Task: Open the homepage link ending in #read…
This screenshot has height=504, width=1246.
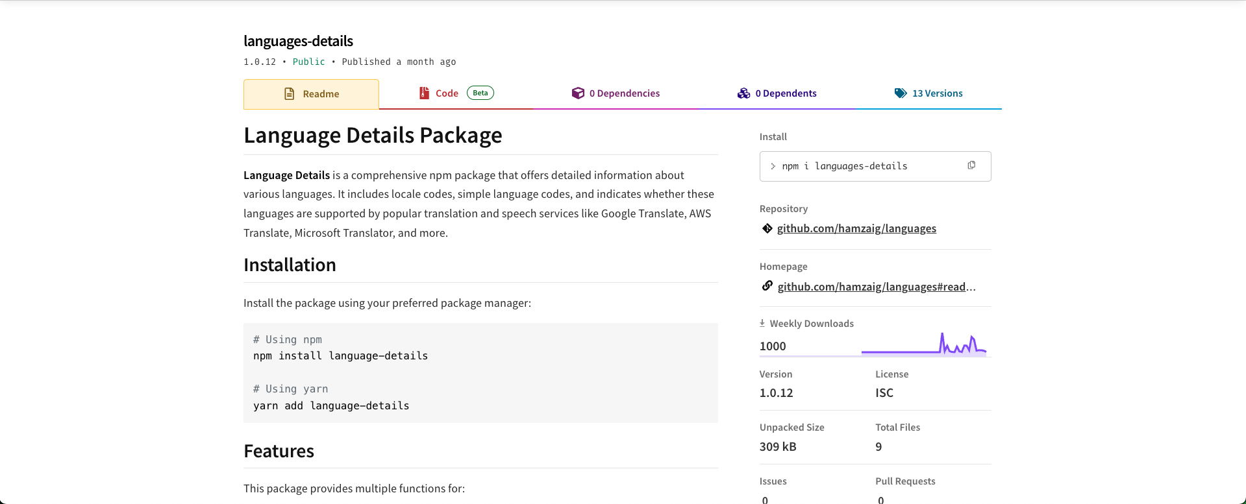Action: pos(876,287)
